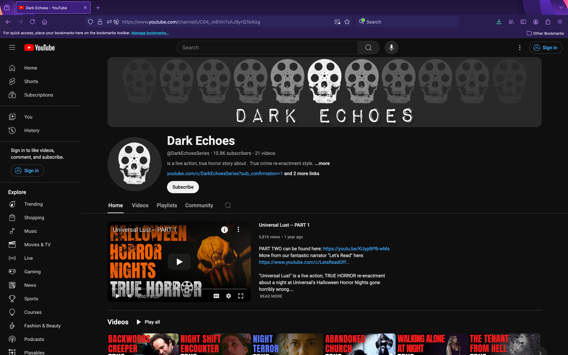Open the player settings gear
Viewport: 568px width, 355px height.
[x=228, y=296]
